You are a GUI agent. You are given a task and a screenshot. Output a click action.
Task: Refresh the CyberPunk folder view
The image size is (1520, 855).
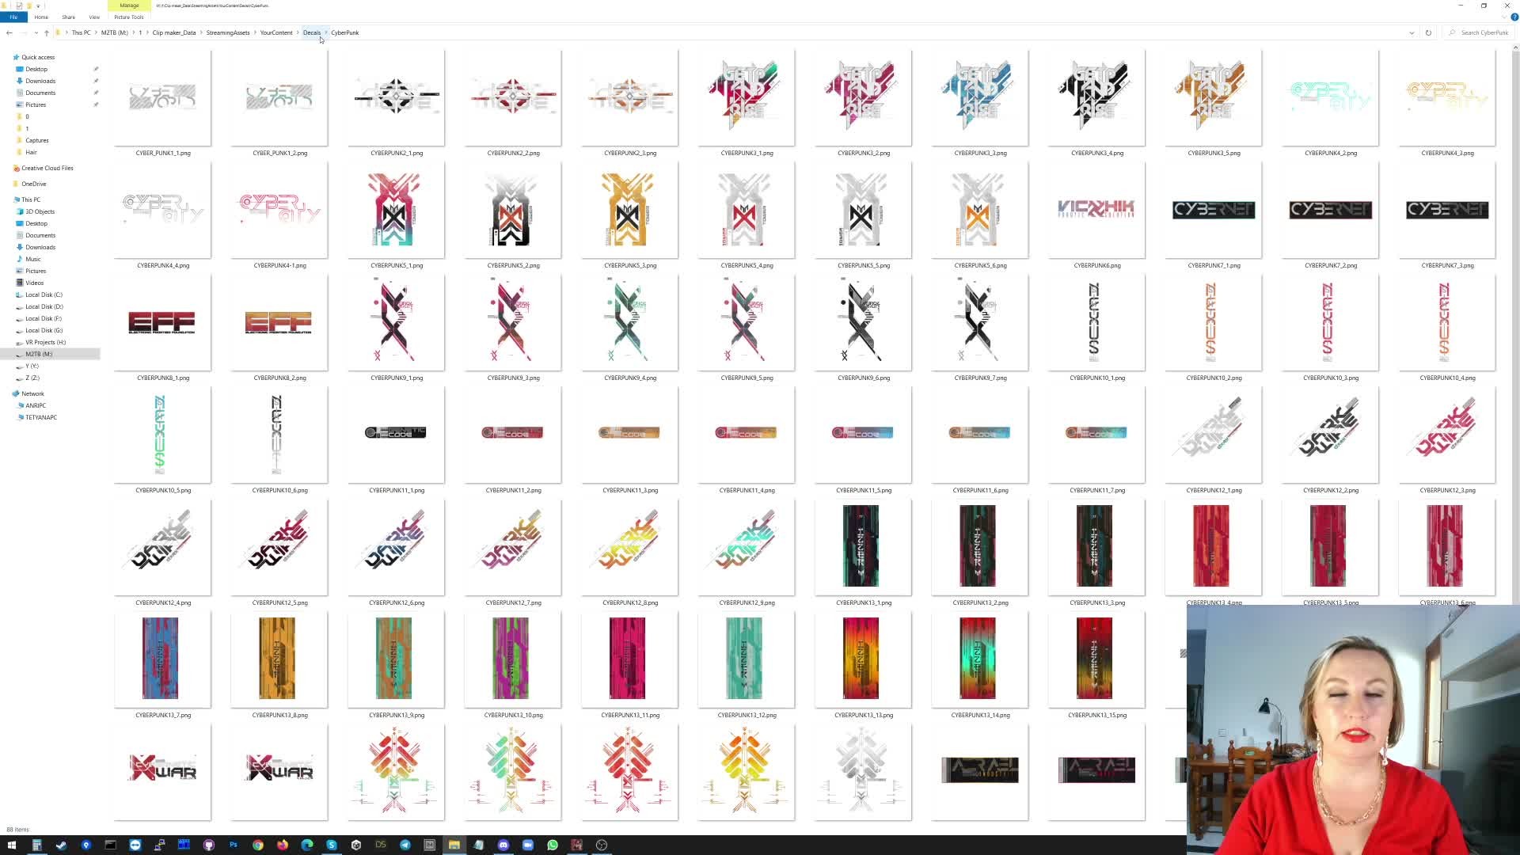[x=1428, y=32]
